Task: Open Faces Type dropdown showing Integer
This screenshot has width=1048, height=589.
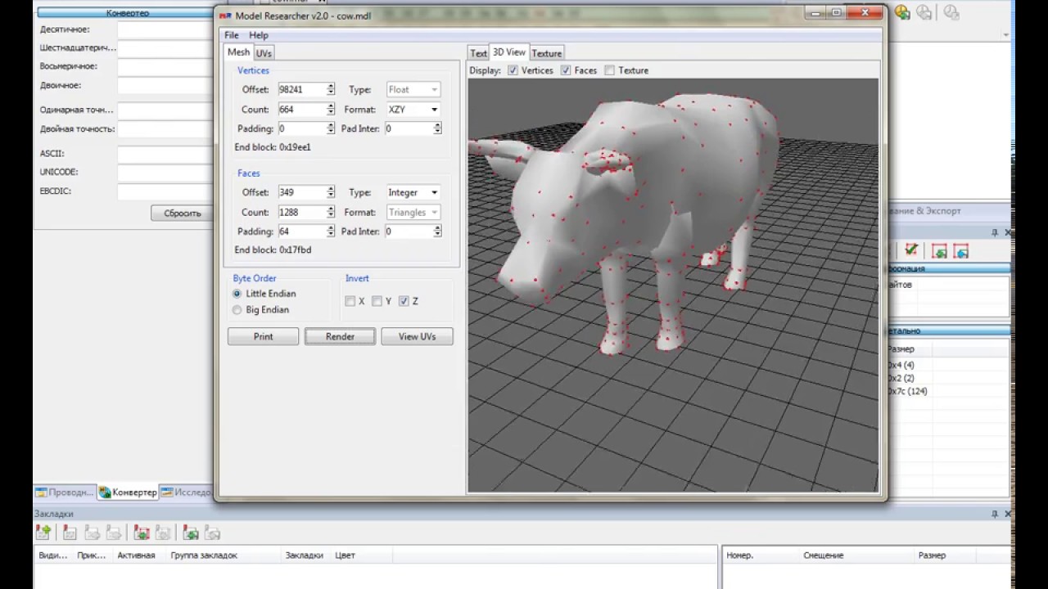Action: [x=413, y=193]
